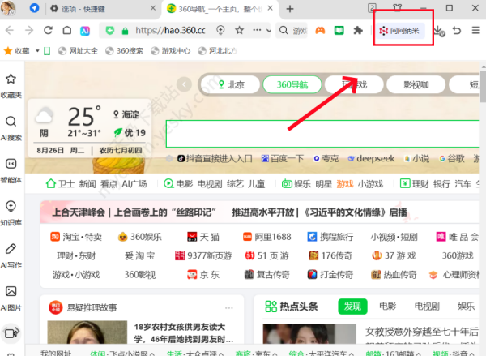This screenshot has width=486, height=356.
Task: Open the 知识库 sidebar icon
Action: [11, 211]
